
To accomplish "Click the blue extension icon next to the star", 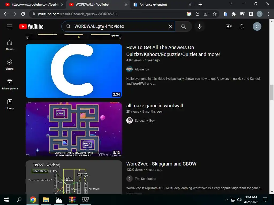I will [x=225, y=14].
